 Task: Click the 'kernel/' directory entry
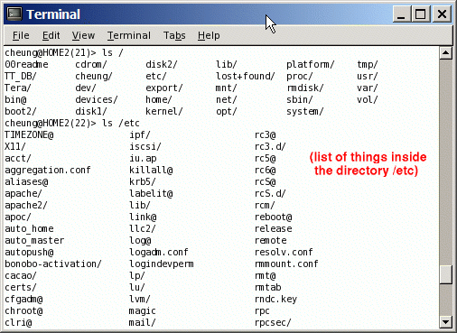tap(164, 111)
